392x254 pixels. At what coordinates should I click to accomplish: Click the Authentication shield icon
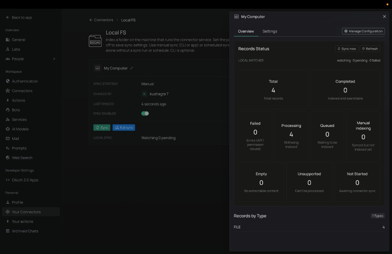[8, 81]
